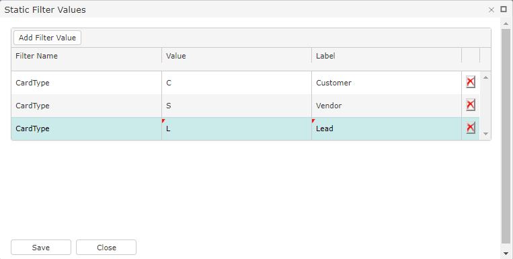Edit the value cell 'C'
The image size is (513, 259).
pos(237,83)
